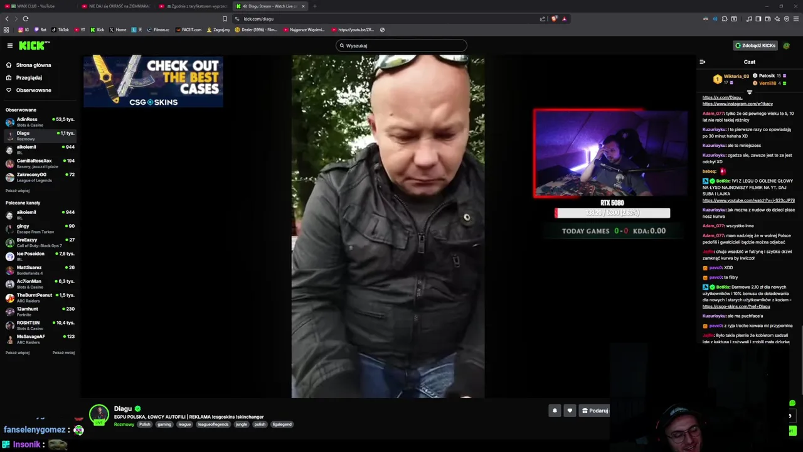Open Filman.cc bookmark
Viewport: 803px width, 452px height.
(158, 30)
